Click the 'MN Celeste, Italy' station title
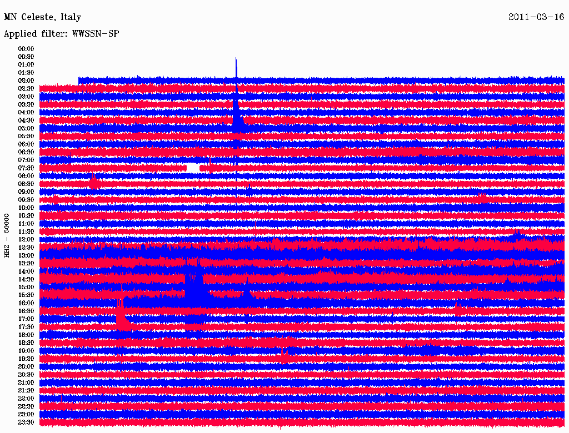The image size is (569, 433). click(x=42, y=17)
